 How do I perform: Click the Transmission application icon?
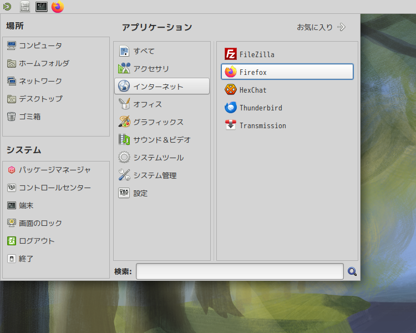[231, 125]
